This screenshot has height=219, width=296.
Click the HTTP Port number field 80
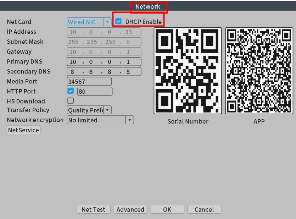coord(95,92)
